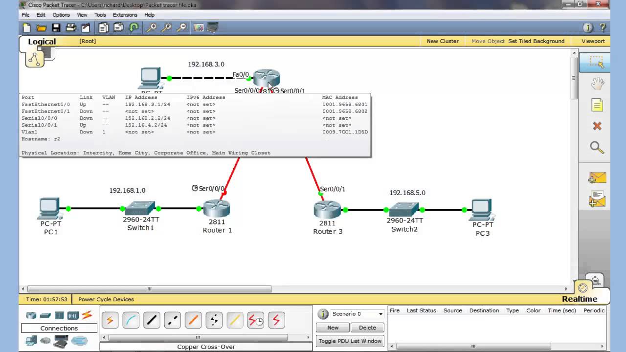Viewport: 626px width, 352px height.
Task: Open the File menu
Action: coord(26,15)
